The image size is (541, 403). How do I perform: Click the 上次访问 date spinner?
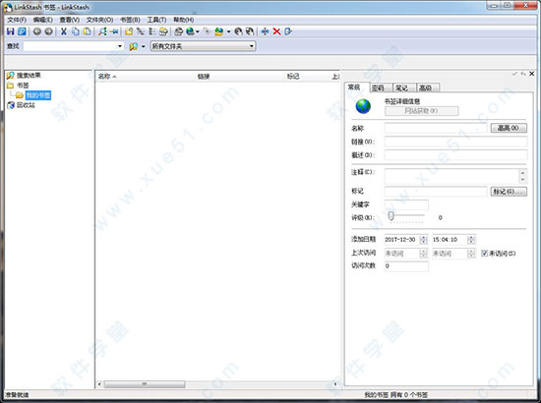pyautogui.click(x=423, y=254)
